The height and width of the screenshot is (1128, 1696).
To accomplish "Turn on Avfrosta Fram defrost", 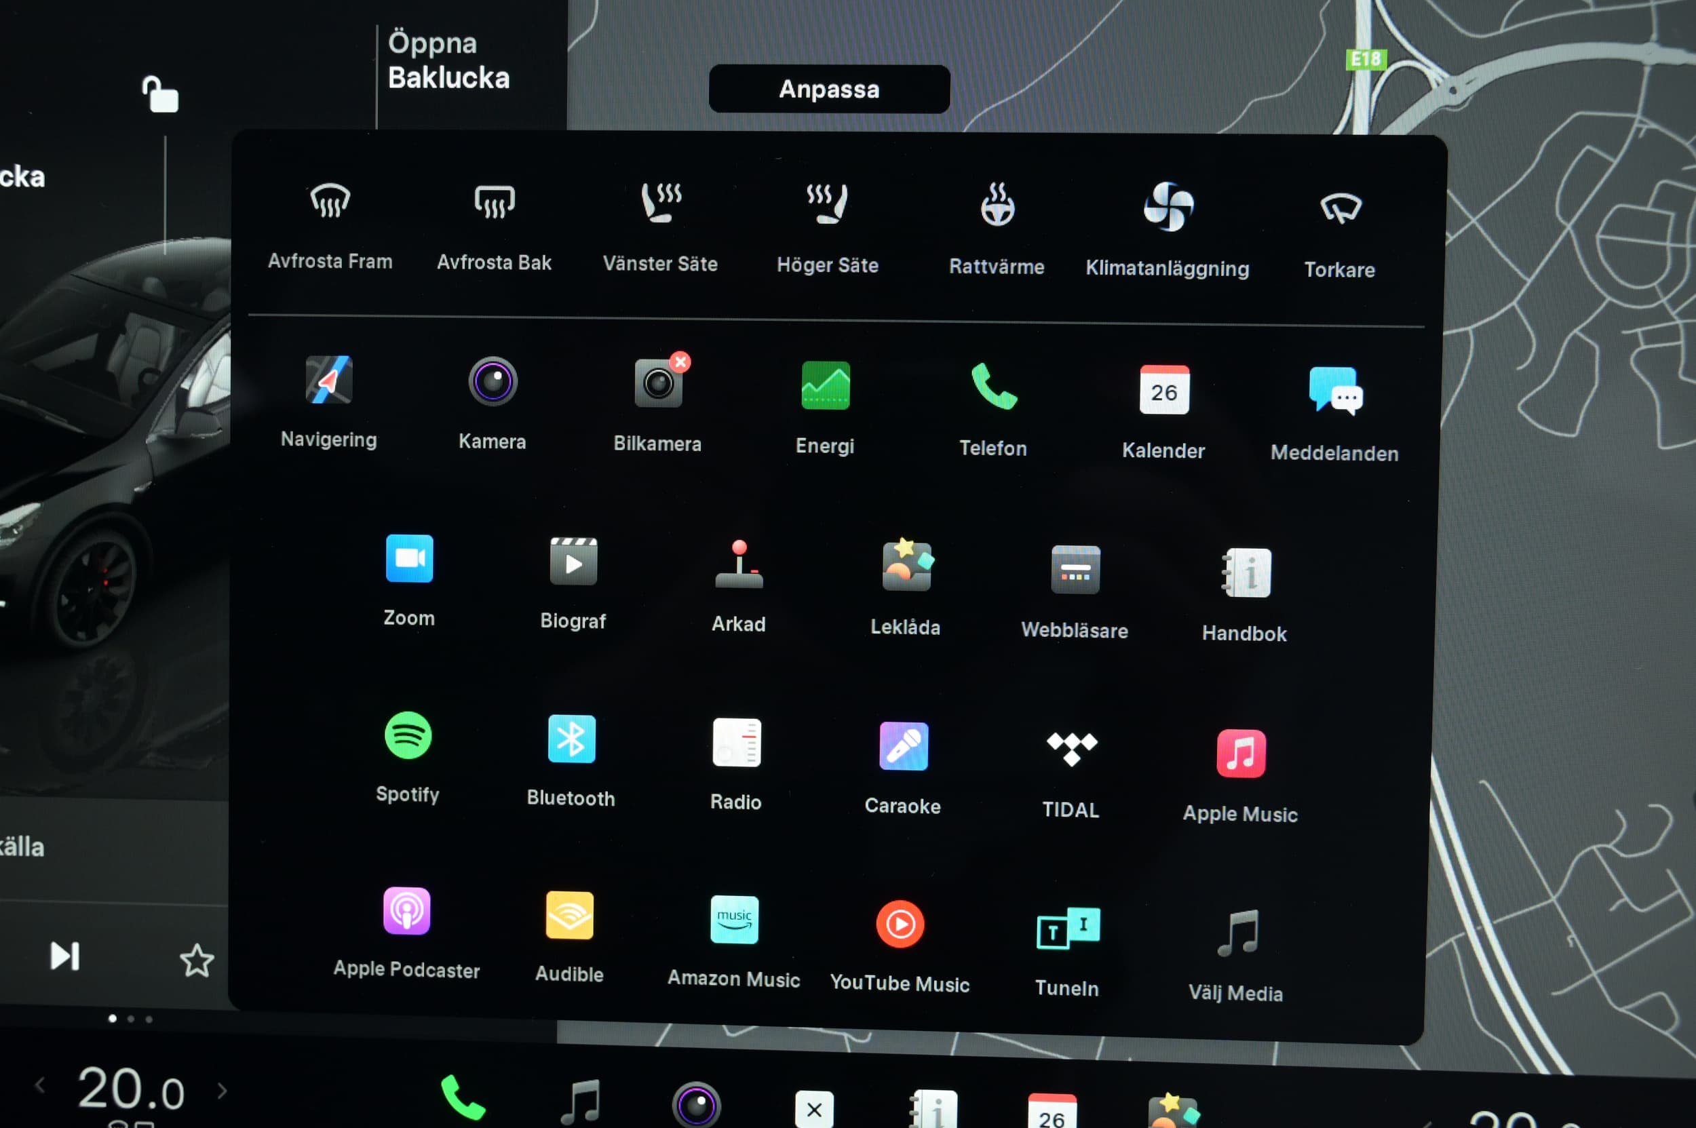I will tap(330, 226).
